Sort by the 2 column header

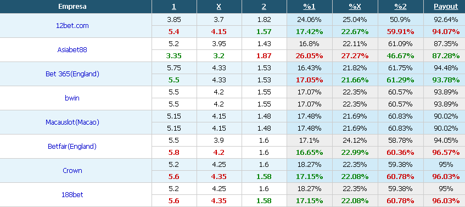point(264,7)
